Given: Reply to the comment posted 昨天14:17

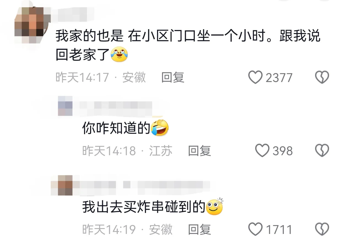Looking at the screenshot, I should 173,78.
